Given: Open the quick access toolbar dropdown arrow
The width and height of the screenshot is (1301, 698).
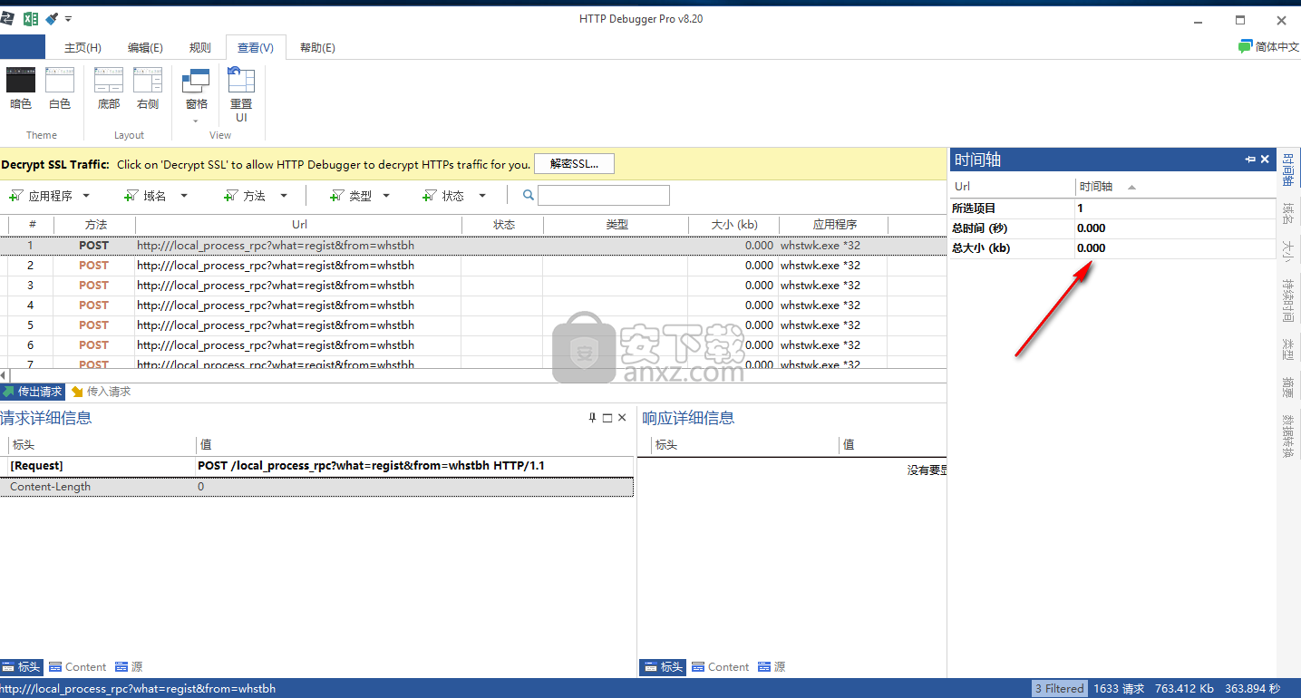Looking at the screenshot, I should point(69,19).
